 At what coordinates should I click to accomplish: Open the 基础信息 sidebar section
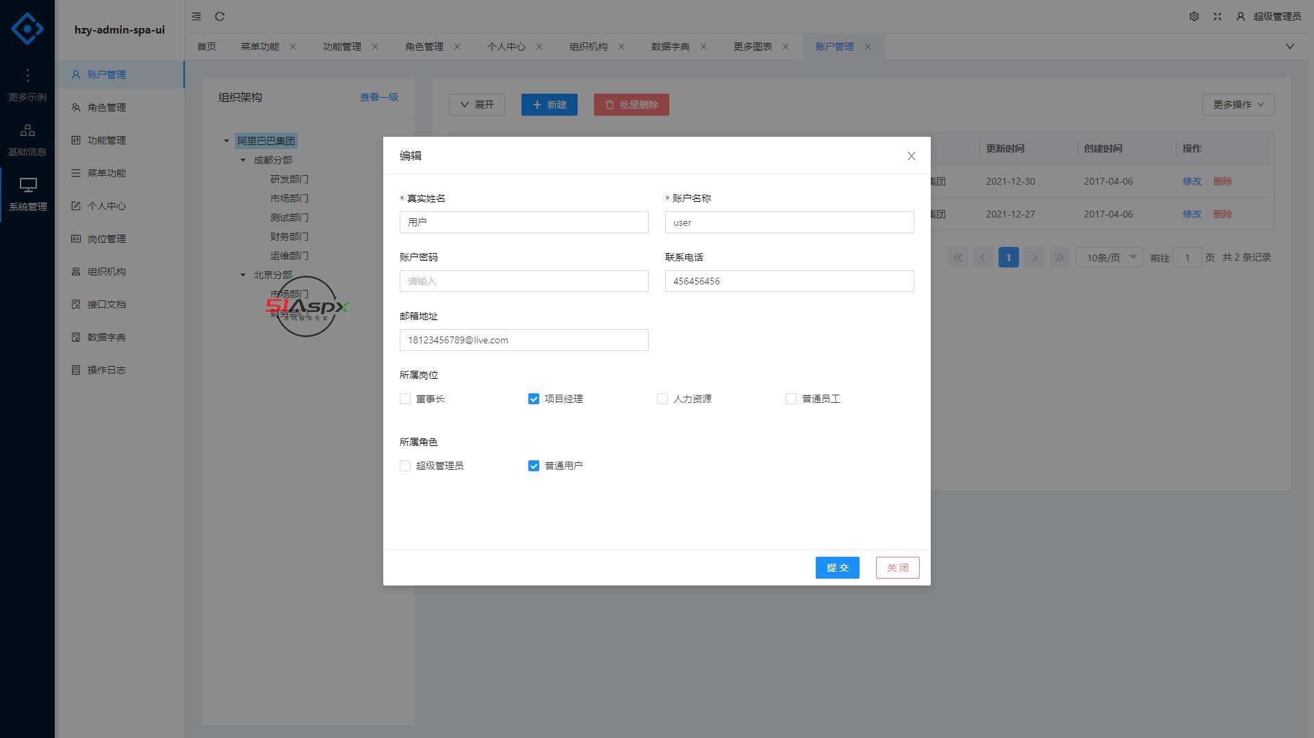tap(27, 140)
